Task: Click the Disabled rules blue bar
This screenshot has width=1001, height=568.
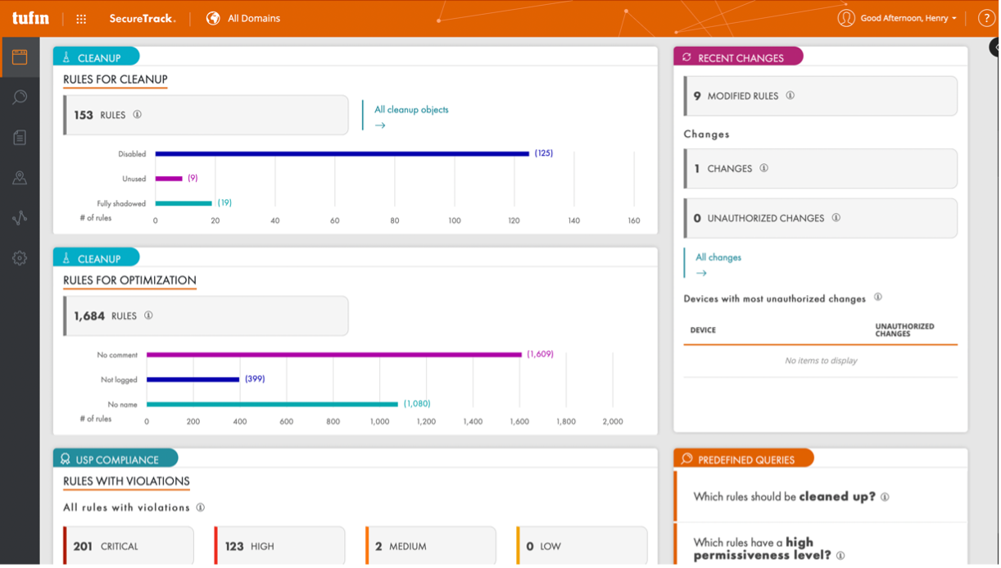Action: [x=342, y=153]
